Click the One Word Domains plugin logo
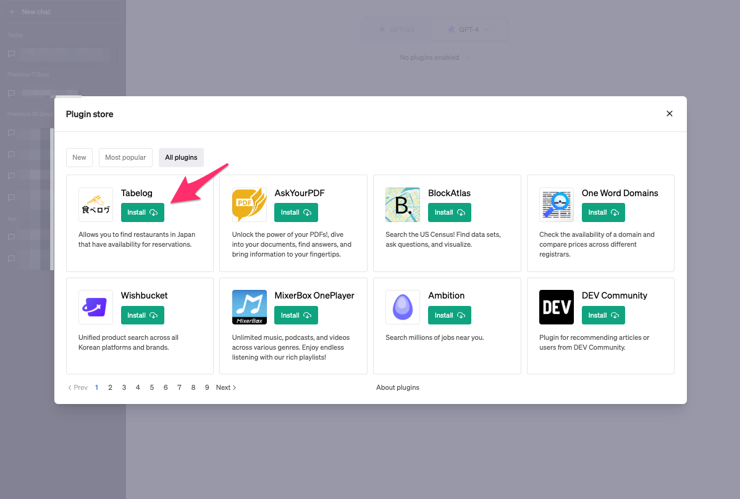Viewport: 740px width, 499px height. (557, 205)
